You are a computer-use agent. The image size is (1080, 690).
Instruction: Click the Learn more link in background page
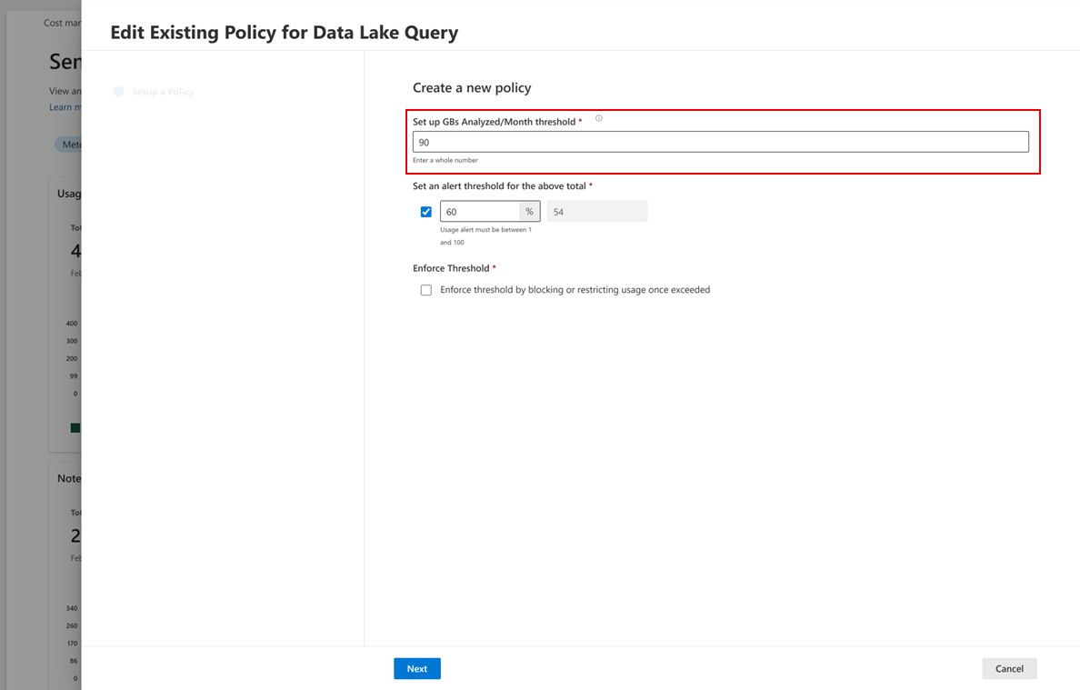click(x=65, y=107)
